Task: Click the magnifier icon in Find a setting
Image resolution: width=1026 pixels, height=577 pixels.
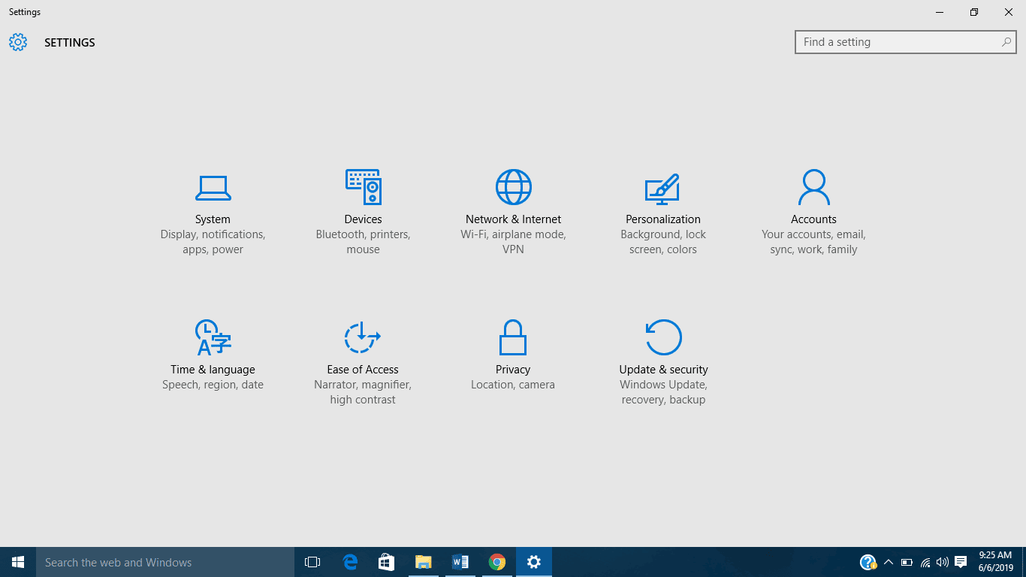Action: pos(1006,42)
